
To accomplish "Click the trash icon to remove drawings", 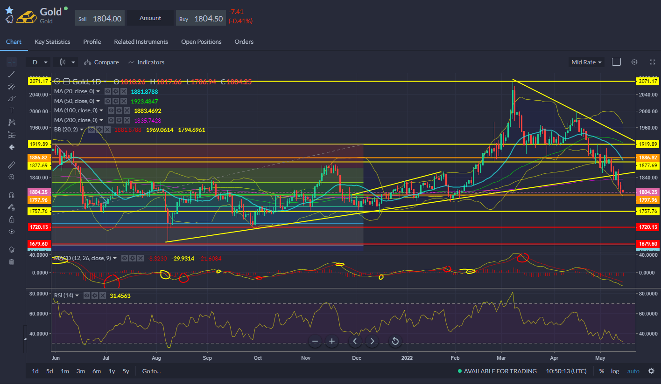I will click(x=12, y=262).
